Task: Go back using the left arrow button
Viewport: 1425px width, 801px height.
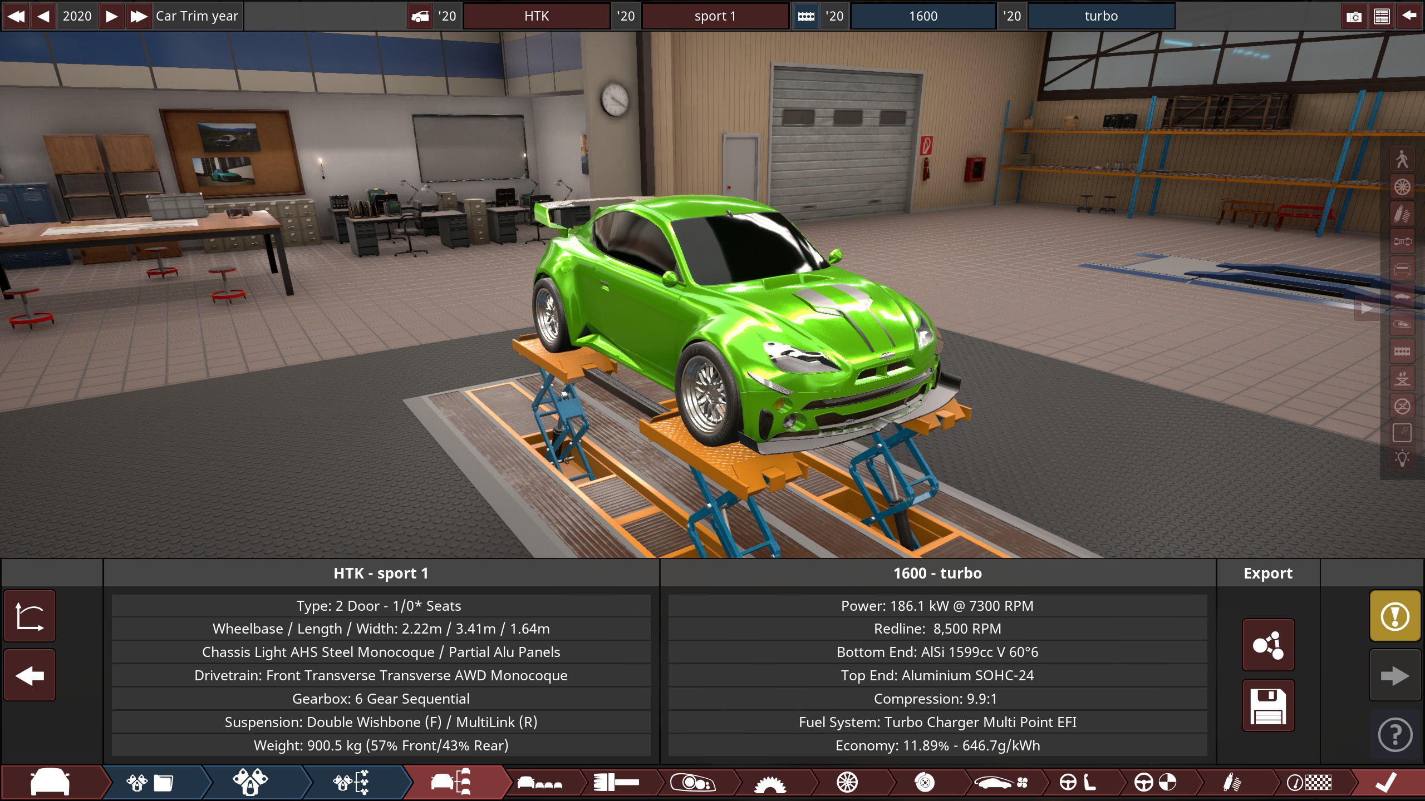Action: tap(30, 676)
